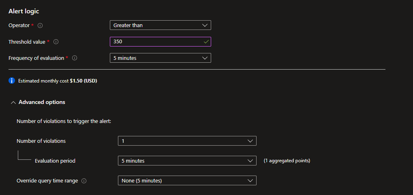Click the Frequency of evaluation label
Screen dimensions: 413x195
pyautogui.click(x=36, y=58)
